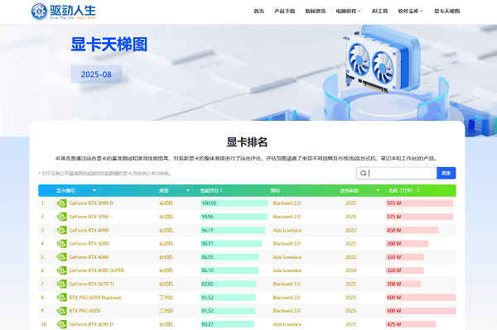Sort by 功耗 (TDP) using its sort arrows
The image size is (497, 330).
point(418,190)
